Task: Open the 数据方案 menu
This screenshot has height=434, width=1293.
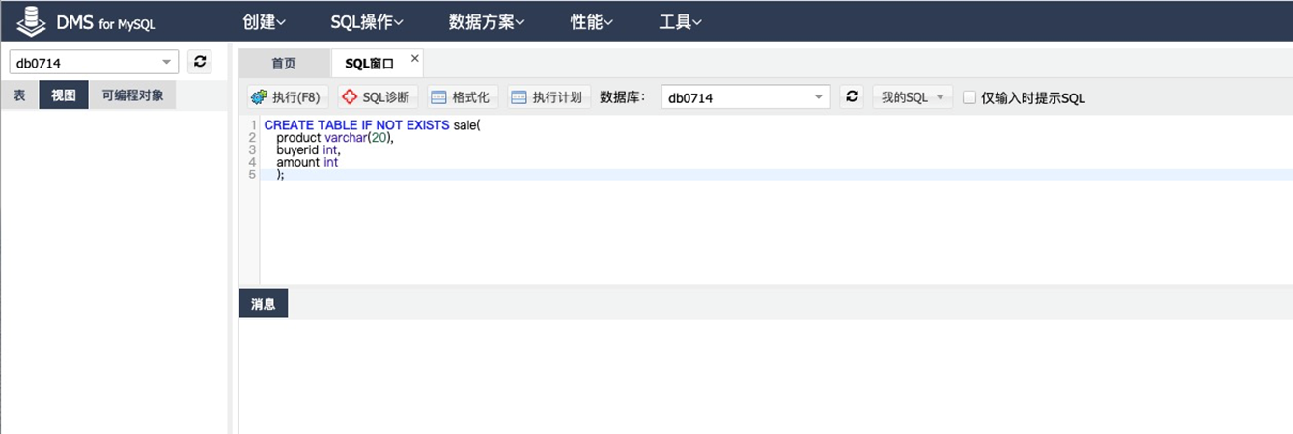Action: pos(487,22)
